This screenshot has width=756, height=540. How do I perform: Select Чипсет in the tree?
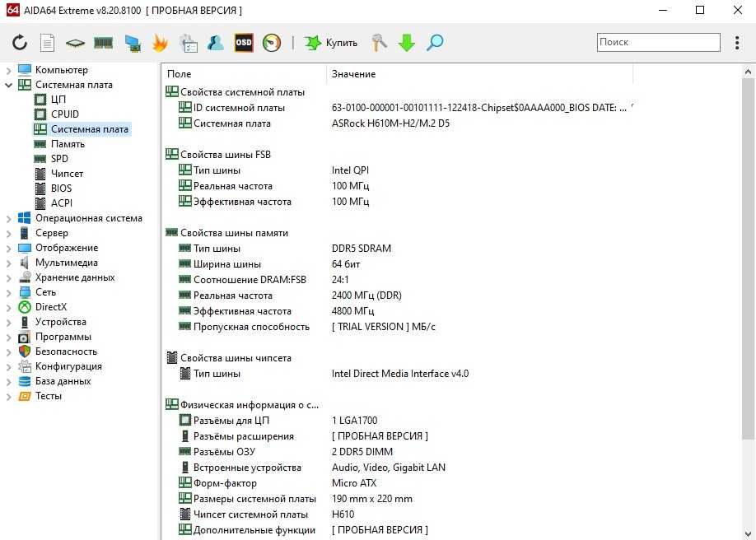coord(67,174)
